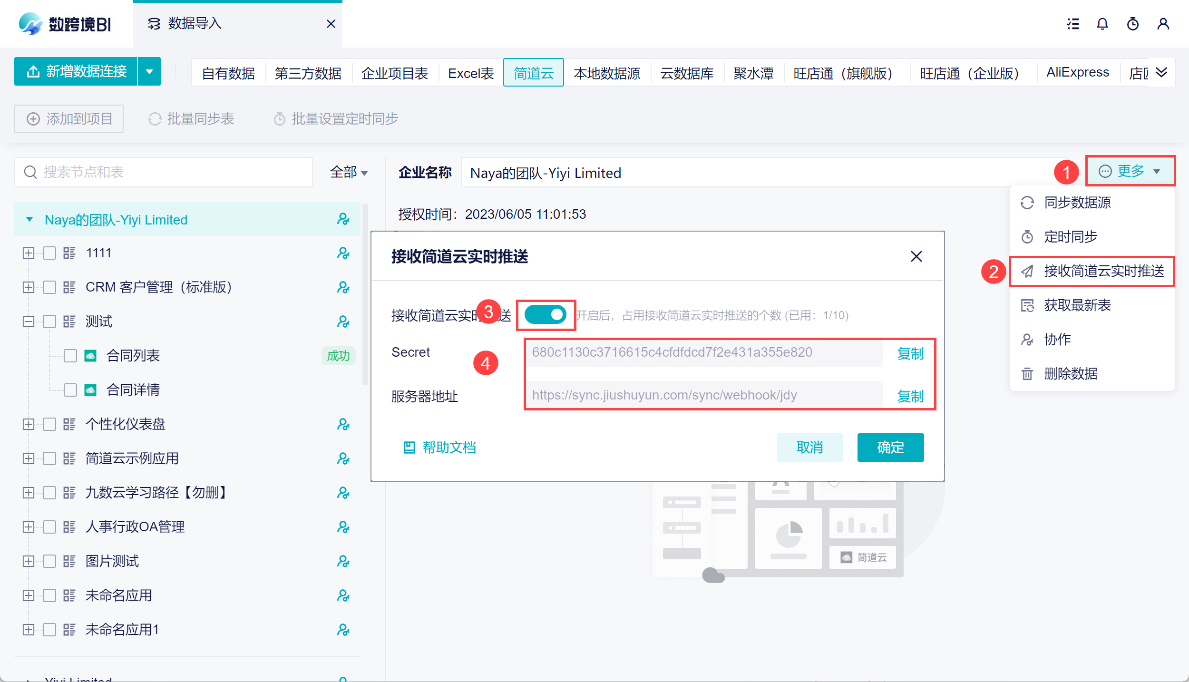Switch to the 云数据库 tab

pyautogui.click(x=687, y=73)
